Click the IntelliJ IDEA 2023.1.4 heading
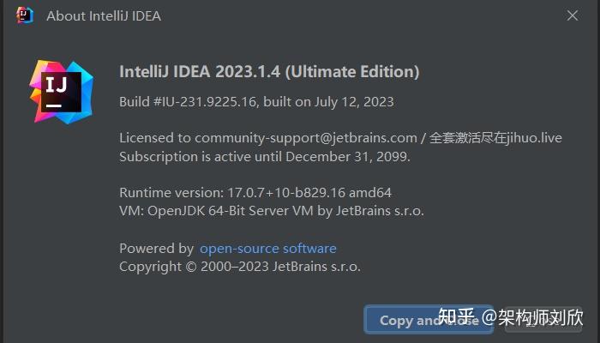 click(269, 70)
